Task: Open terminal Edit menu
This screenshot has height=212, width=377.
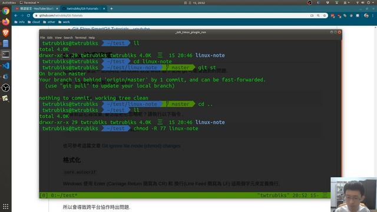Action: pos(49,38)
